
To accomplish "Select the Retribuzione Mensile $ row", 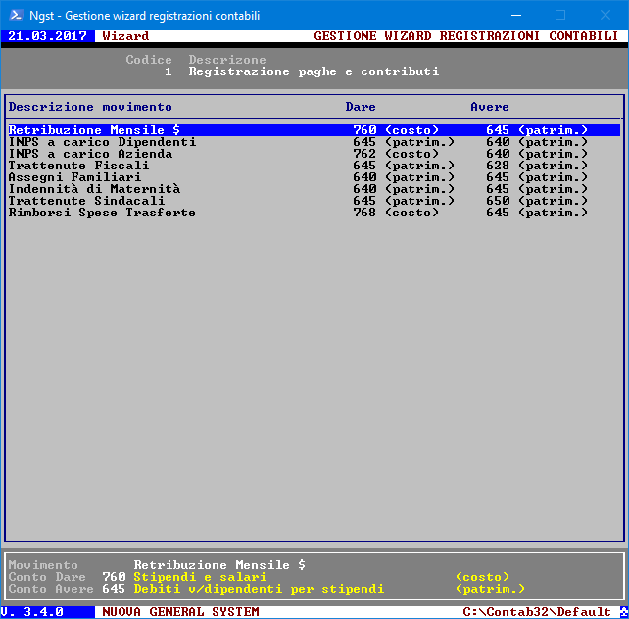I will [94, 130].
